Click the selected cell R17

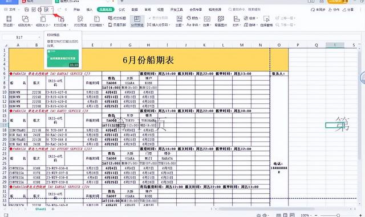335,125
